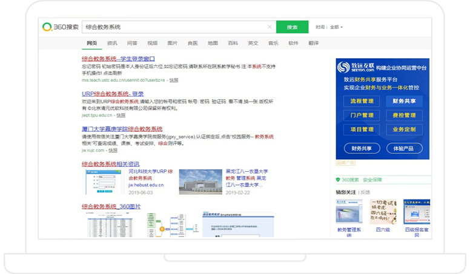
Task: Open the 四级报名官网 suggestion text link
Action: [x=417, y=232]
